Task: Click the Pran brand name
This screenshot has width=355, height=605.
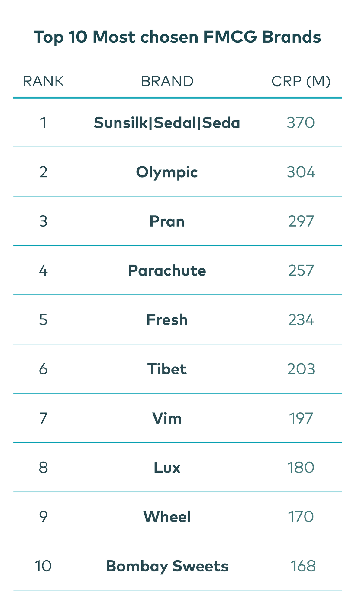Action: tap(167, 221)
